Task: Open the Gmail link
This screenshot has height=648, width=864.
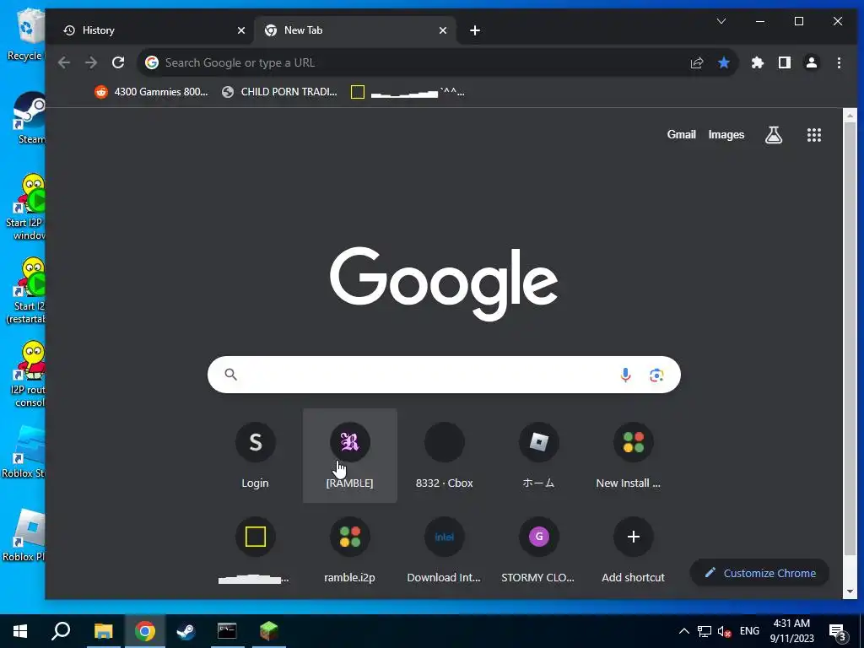Action: click(681, 134)
